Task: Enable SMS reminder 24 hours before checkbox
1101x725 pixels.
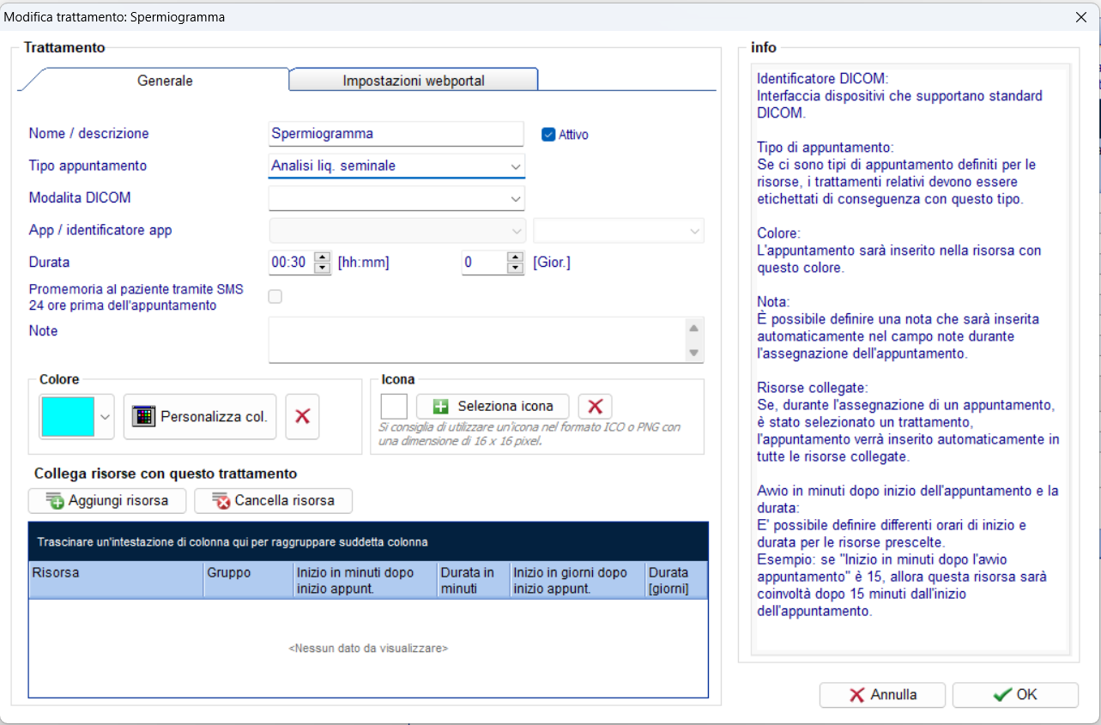Action: pos(275,297)
